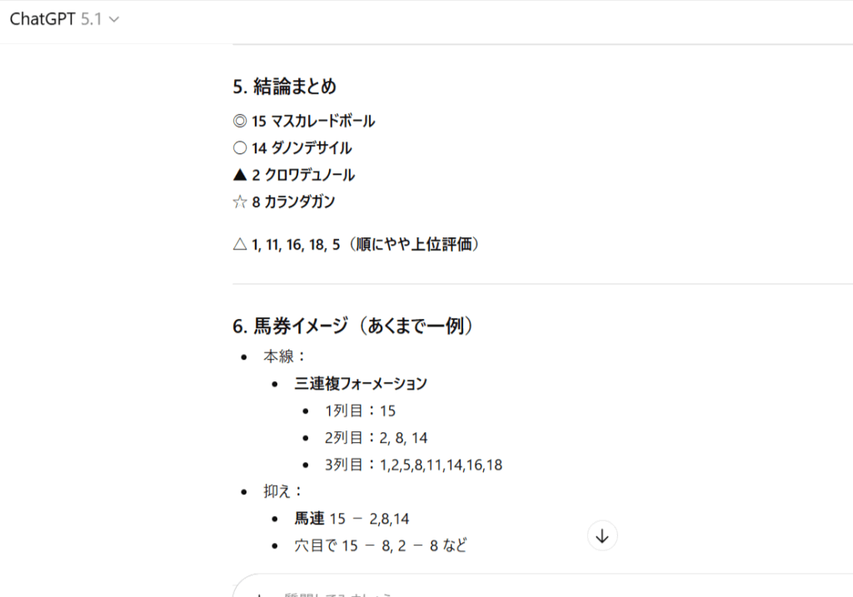The width and height of the screenshot is (853, 597).
Task: Click the 穴目で 15 − 8 line
Action: (x=380, y=546)
